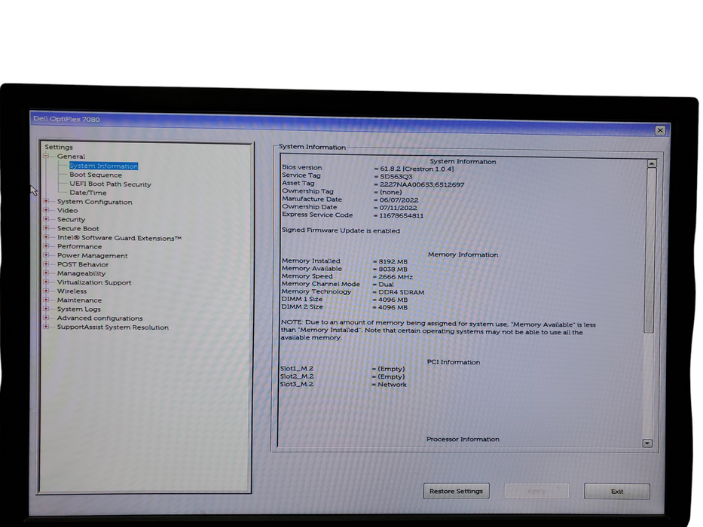Click the Asset Tag value 2227NAA00653;6512697
Viewport: 703px width, 527px height.
tap(422, 184)
